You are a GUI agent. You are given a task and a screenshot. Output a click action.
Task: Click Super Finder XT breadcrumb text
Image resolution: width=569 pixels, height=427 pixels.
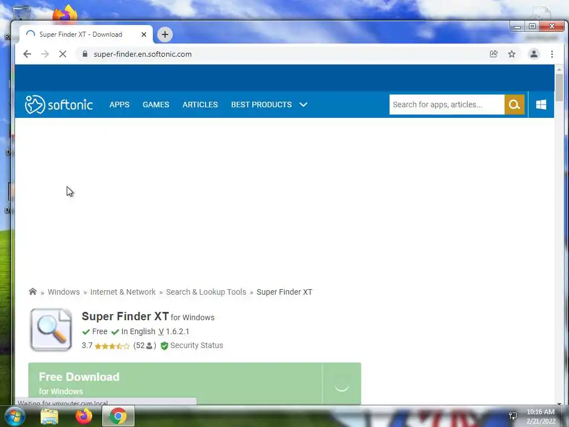284,292
